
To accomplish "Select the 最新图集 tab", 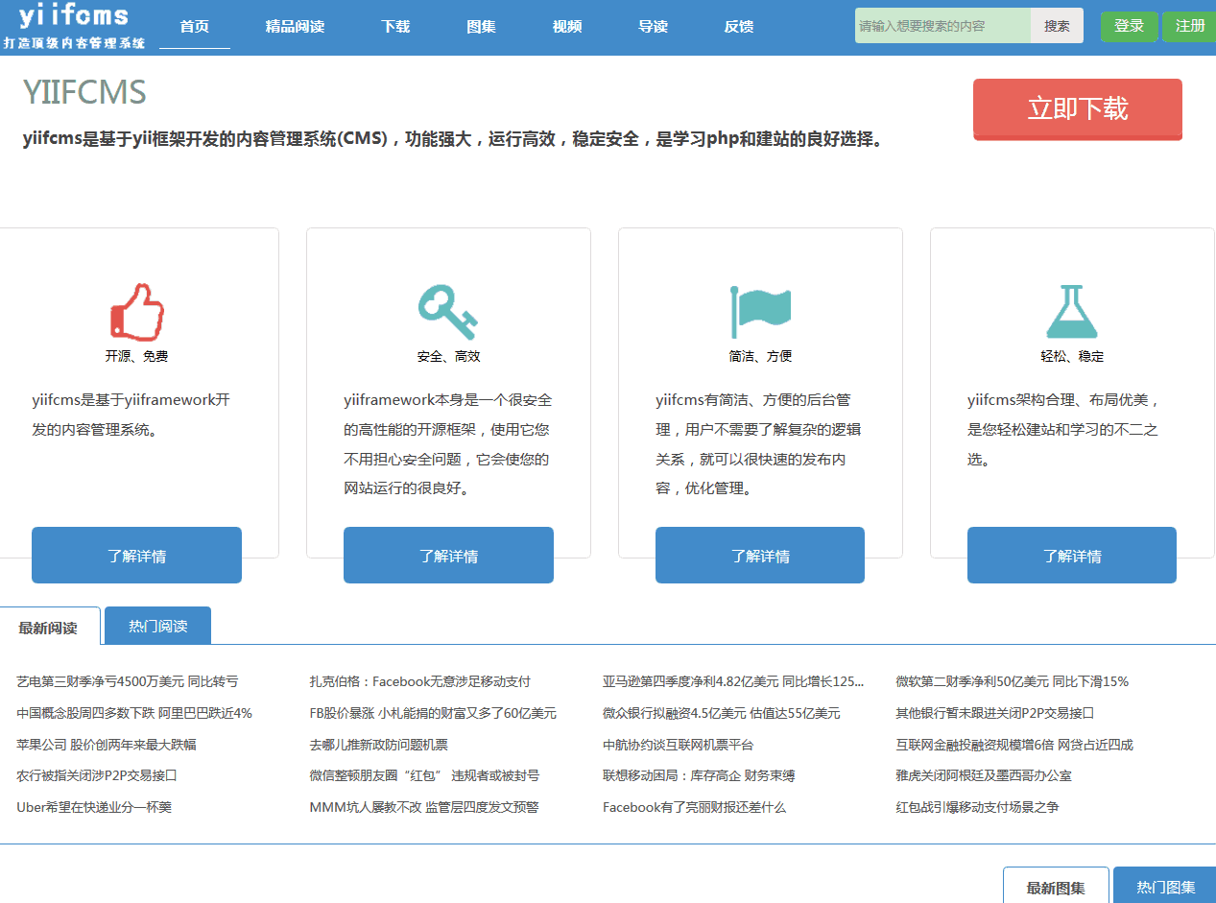I will (1056, 887).
